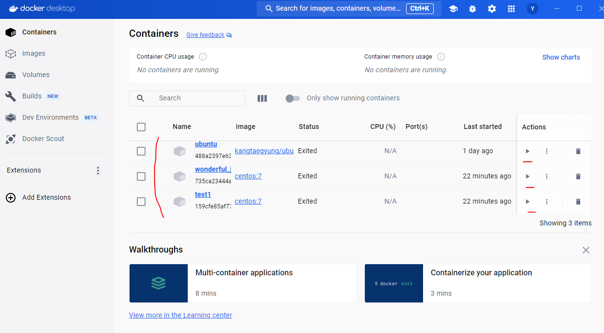Sort by the CPU (%) column header
This screenshot has width=604, height=333.
383,127
